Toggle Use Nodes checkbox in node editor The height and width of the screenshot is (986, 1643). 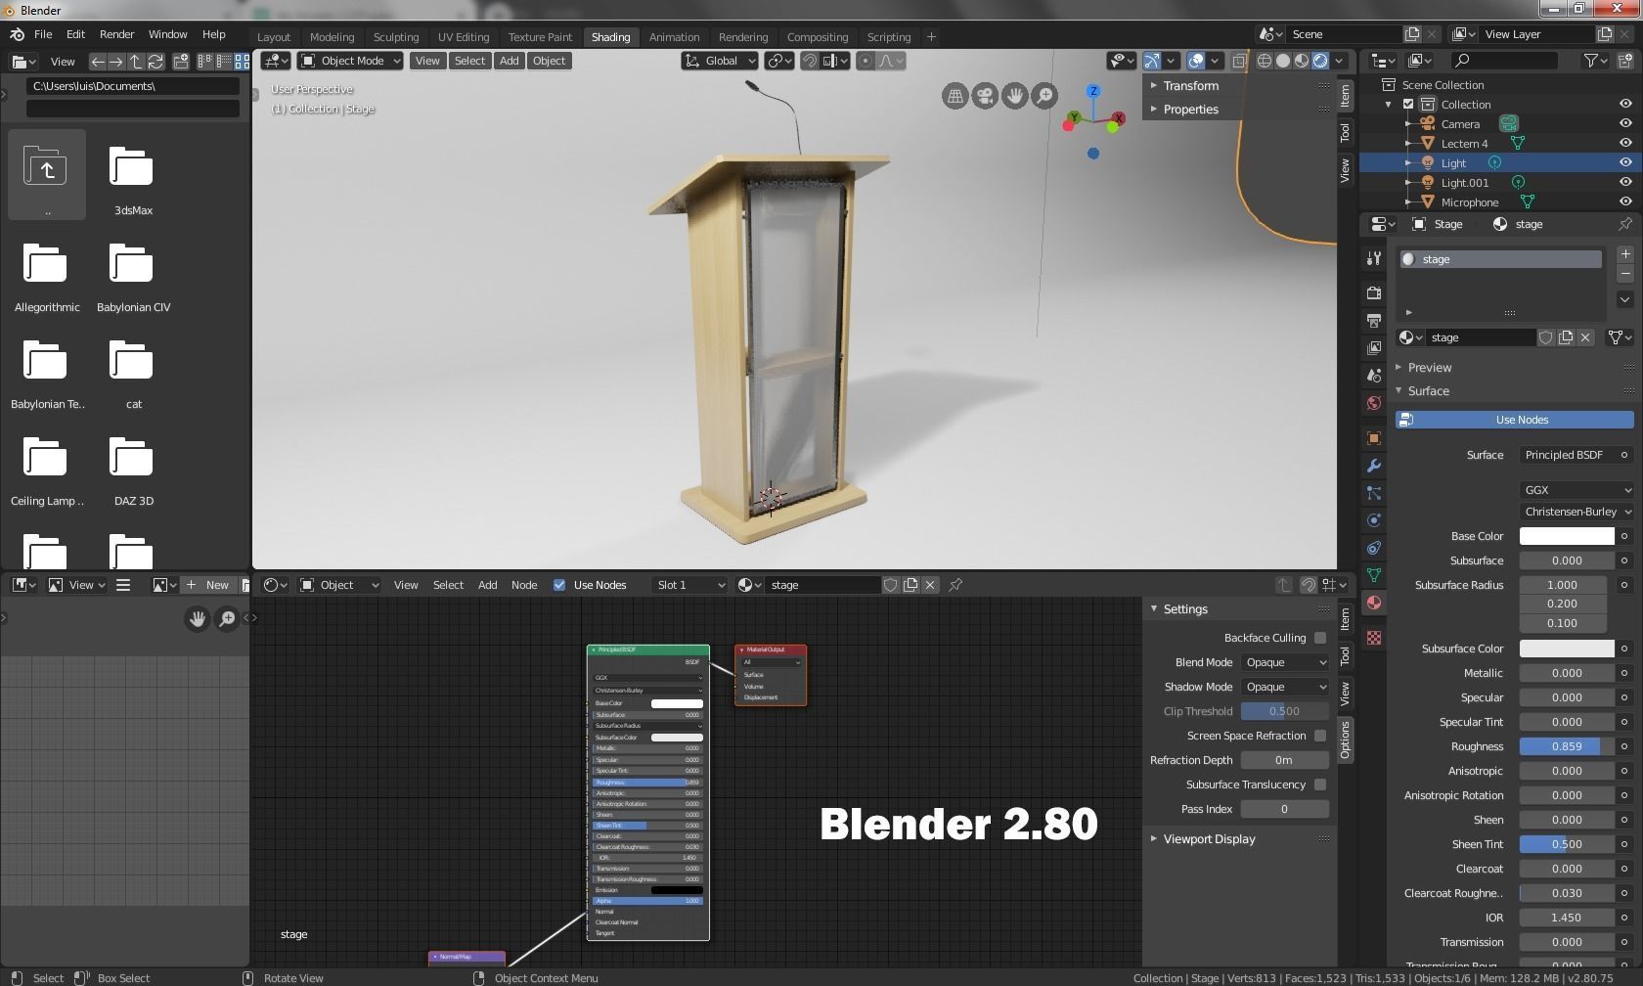559,585
